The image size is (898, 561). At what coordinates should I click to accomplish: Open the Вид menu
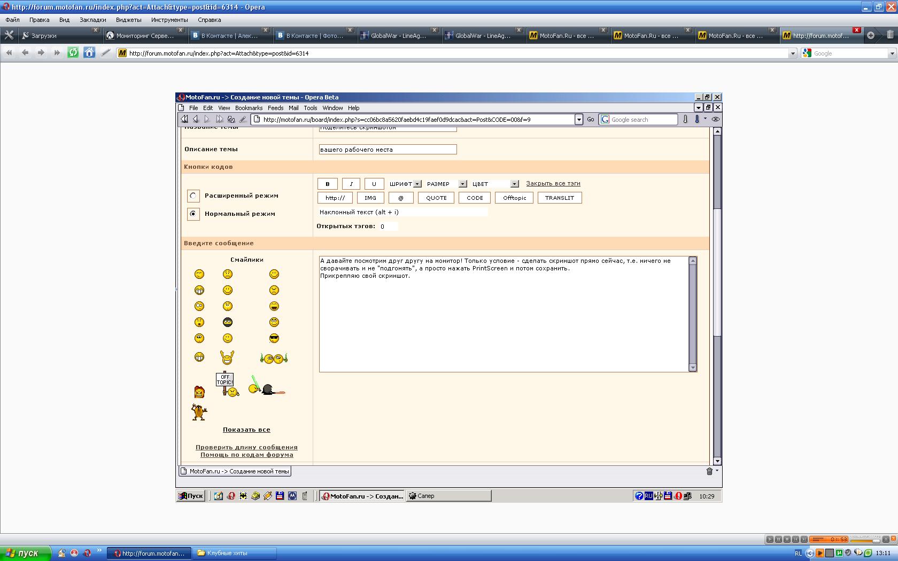click(64, 20)
